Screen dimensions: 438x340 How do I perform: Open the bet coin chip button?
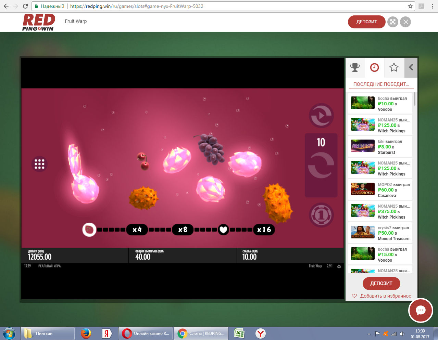tap(321, 215)
